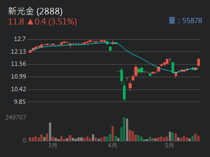This screenshot has height=157, width=210.
Task: Click the 12.7 price axis label
Action: click(x=20, y=39)
